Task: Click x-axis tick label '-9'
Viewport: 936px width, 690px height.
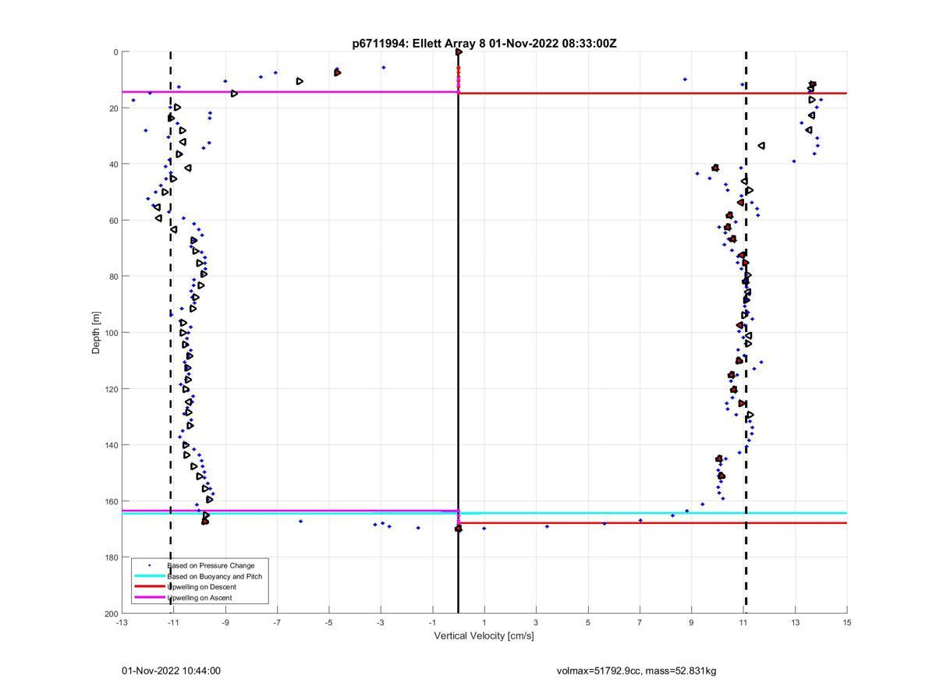Action: pos(225,622)
